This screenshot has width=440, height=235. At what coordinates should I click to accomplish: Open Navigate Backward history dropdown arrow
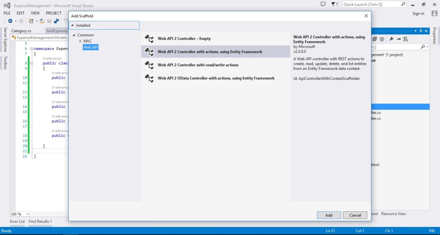tap(16, 21)
